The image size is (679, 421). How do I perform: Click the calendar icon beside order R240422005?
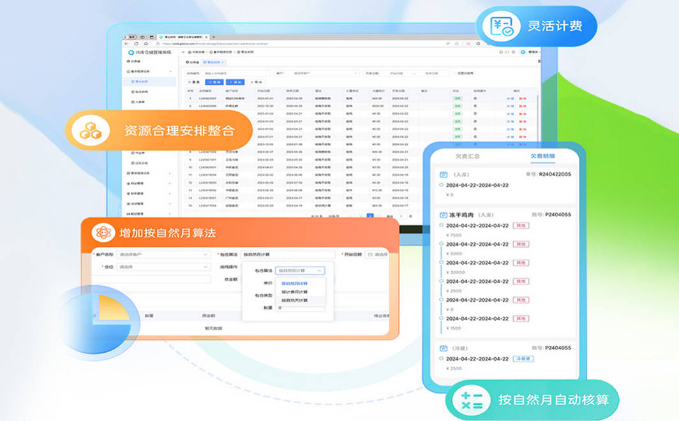coord(444,174)
